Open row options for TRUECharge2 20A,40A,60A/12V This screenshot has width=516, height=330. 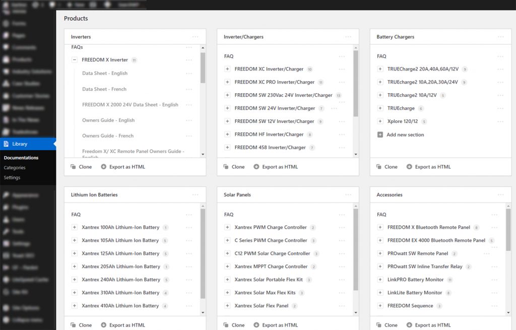[500, 69]
